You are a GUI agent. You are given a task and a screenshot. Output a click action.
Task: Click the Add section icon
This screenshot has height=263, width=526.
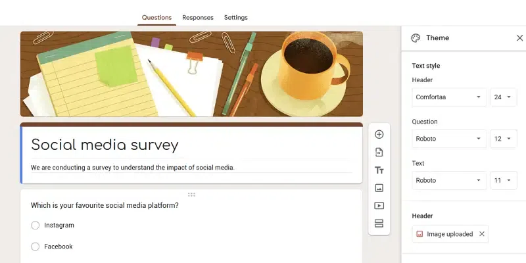pos(379,224)
